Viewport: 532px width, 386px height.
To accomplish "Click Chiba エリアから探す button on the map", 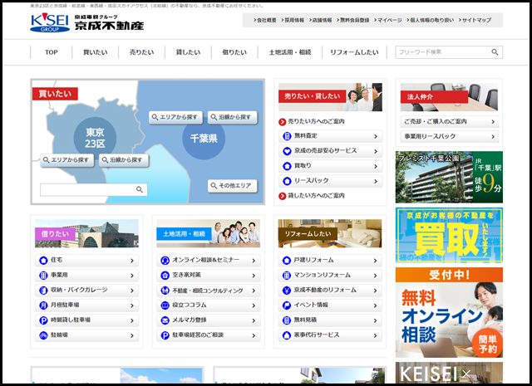I will [175, 117].
